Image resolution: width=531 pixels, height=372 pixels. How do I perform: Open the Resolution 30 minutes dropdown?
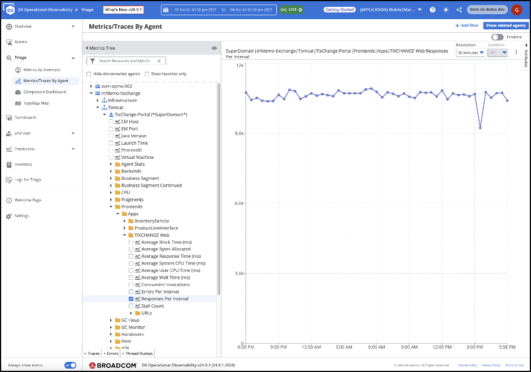pyautogui.click(x=470, y=53)
